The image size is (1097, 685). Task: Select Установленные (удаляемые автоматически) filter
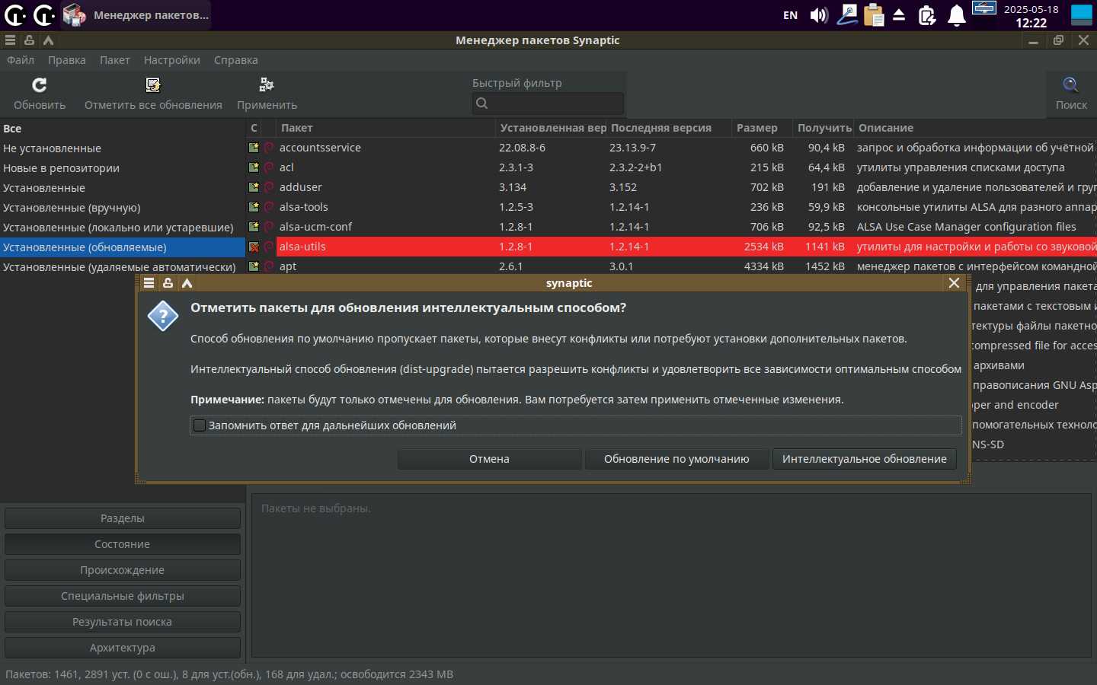pyautogui.click(x=122, y=267)
